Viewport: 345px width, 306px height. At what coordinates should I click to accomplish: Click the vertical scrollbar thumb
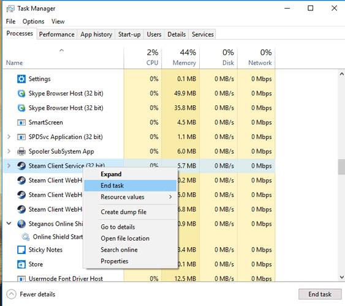tap(341, 167)
